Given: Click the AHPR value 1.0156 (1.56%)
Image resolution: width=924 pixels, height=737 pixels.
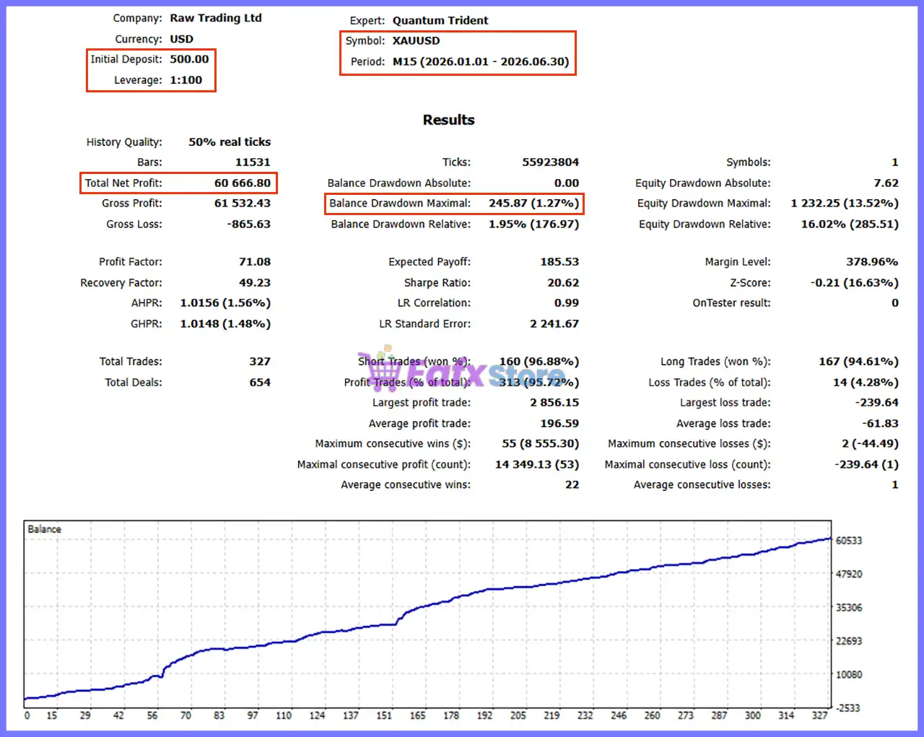Looking at the screenshot, I should [225, 303].
